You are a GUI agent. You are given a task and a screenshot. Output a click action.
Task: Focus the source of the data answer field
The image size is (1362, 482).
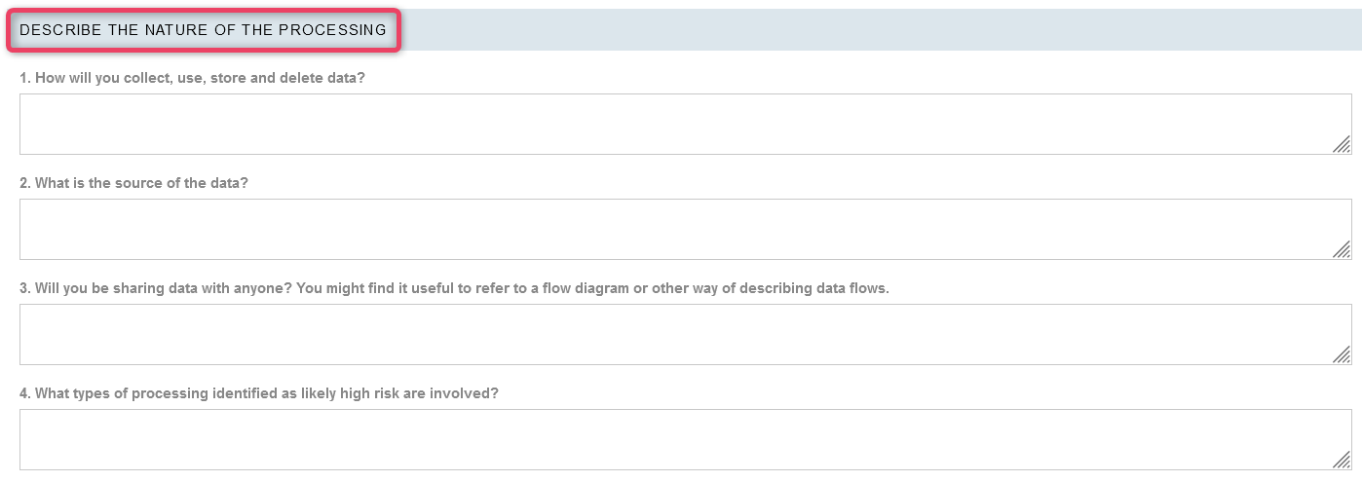[x=686, y=229]
